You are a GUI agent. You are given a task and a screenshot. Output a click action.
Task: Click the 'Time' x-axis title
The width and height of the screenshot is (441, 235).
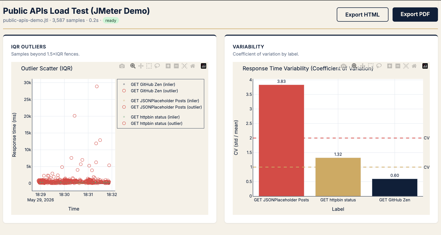click(x=74, y=209)
